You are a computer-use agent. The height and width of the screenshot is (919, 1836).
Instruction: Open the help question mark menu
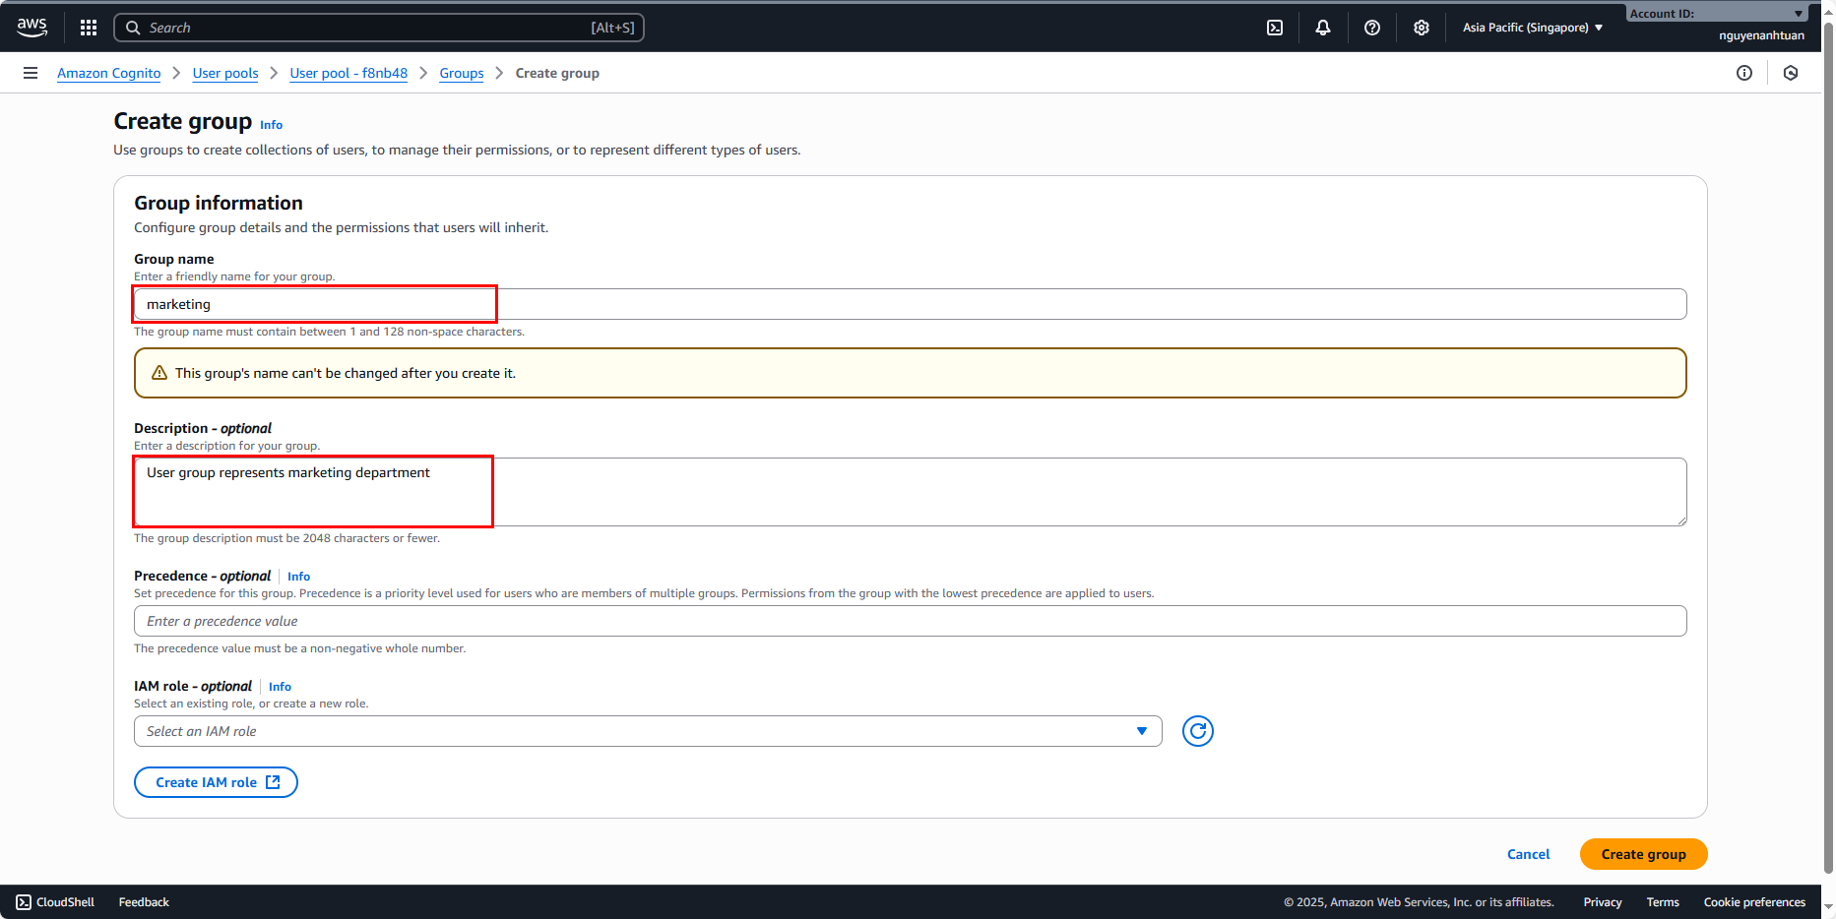[1372, 28]
